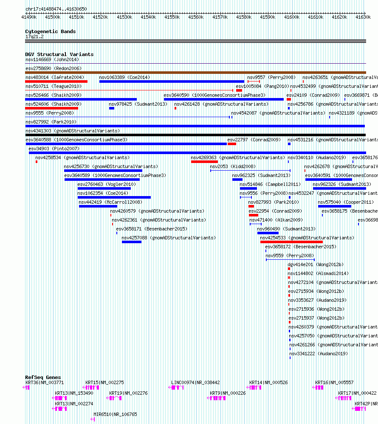Select nsv960490 (Sudmant2013) label
This screenshot has width=378, height=424.
click(x=286, y=229)
